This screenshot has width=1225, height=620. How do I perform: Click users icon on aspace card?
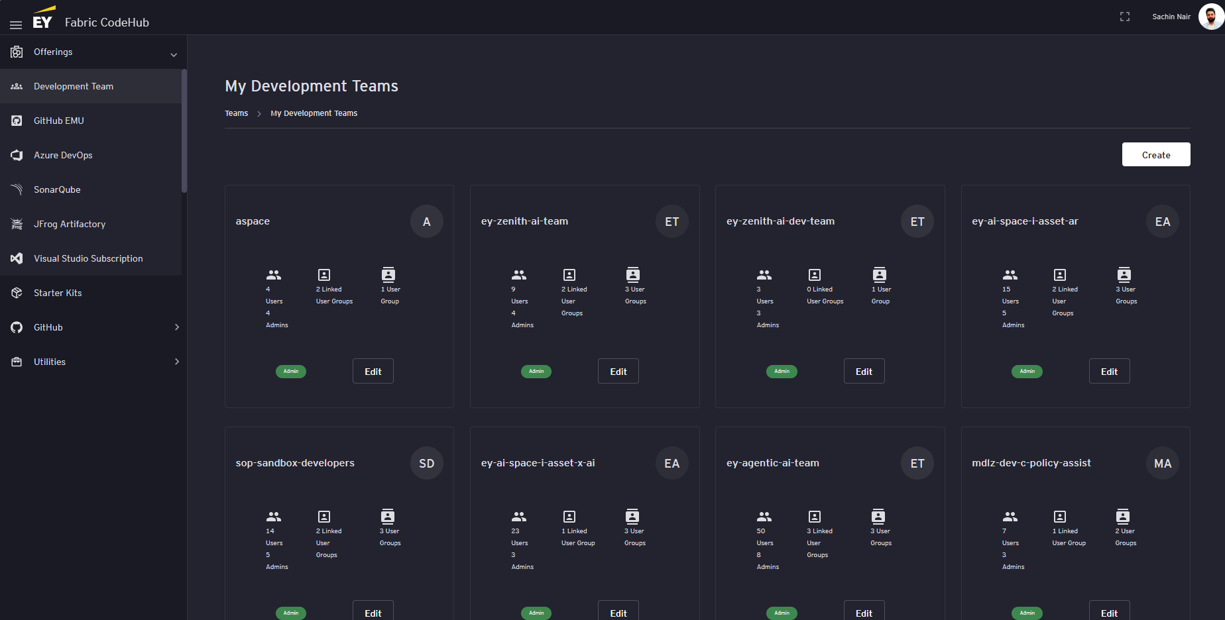click(x=274, y=275)
